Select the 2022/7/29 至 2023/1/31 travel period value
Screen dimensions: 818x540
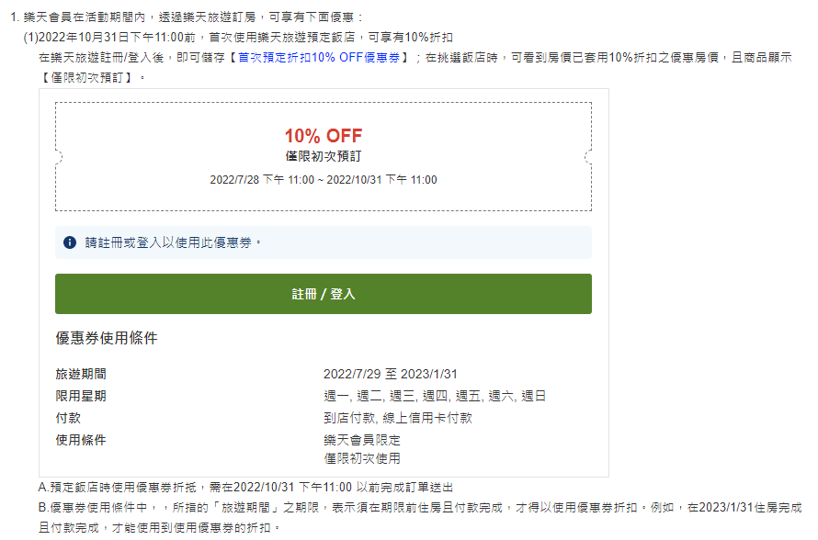(x=391, y=375)
